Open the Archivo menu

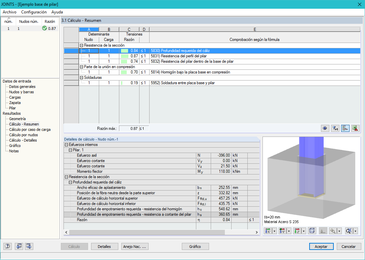pos(9,12)
